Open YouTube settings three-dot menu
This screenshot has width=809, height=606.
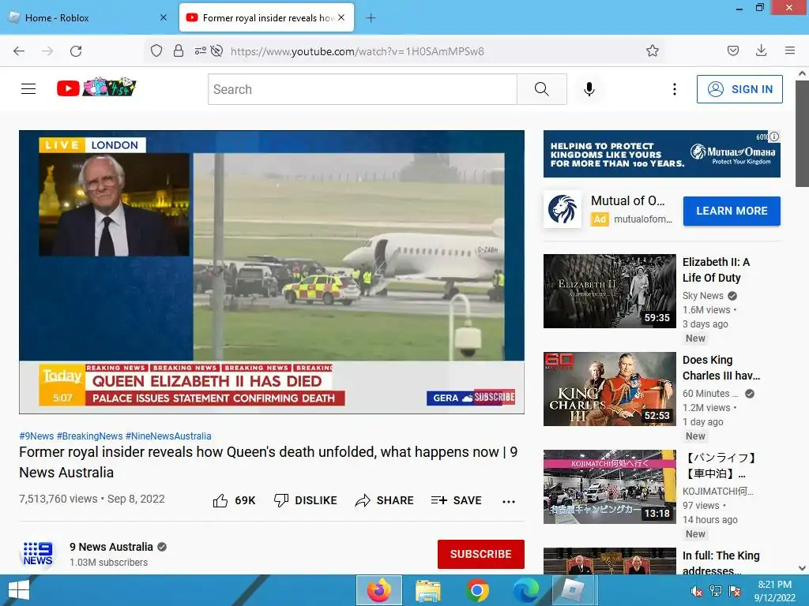(x=675, y=89)
